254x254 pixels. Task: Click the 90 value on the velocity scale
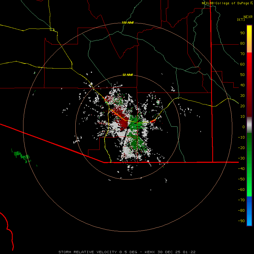click(x=242, y=33)
